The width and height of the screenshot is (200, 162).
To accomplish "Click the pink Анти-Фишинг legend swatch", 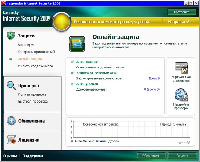I will coord(72,141).
